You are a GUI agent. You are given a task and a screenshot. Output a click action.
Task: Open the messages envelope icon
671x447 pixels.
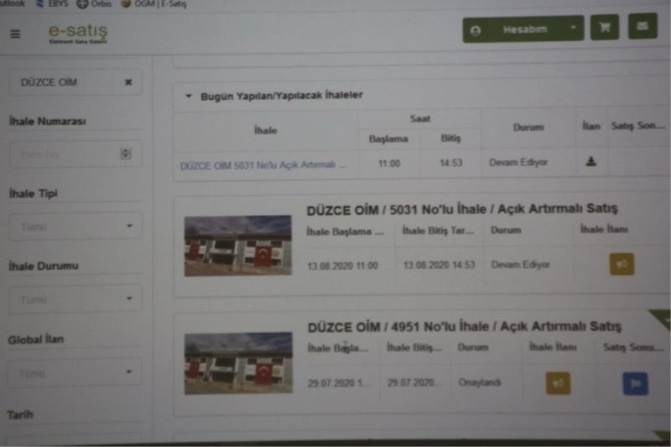[642, 28]
